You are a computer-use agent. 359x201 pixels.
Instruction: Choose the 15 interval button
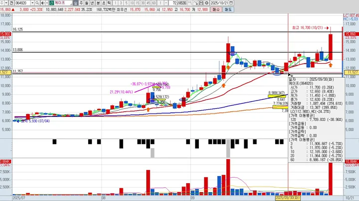point(138,3)
